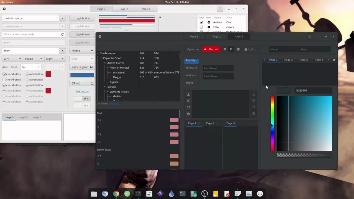Open the Right dropdown
354x199 pixels.
pyautogui.click(x=55, y=59)
